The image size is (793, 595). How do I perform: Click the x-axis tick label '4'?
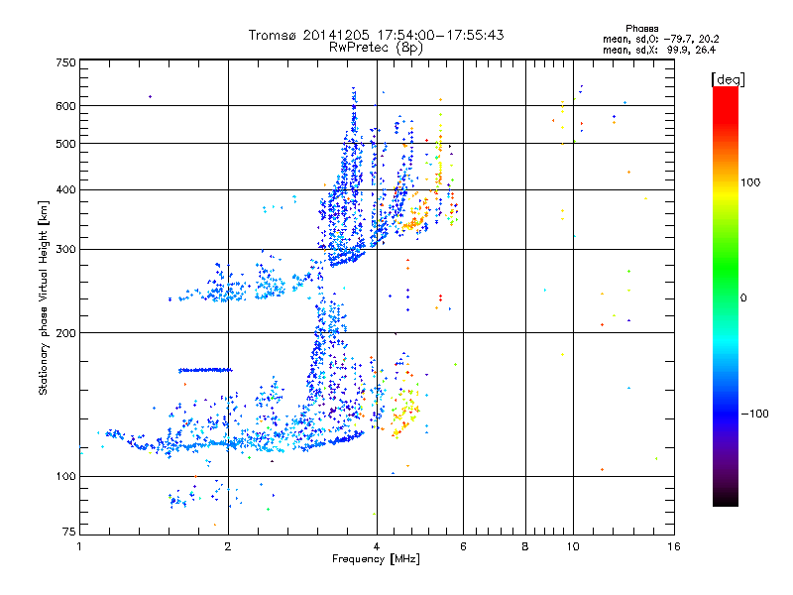coord(377,546)
